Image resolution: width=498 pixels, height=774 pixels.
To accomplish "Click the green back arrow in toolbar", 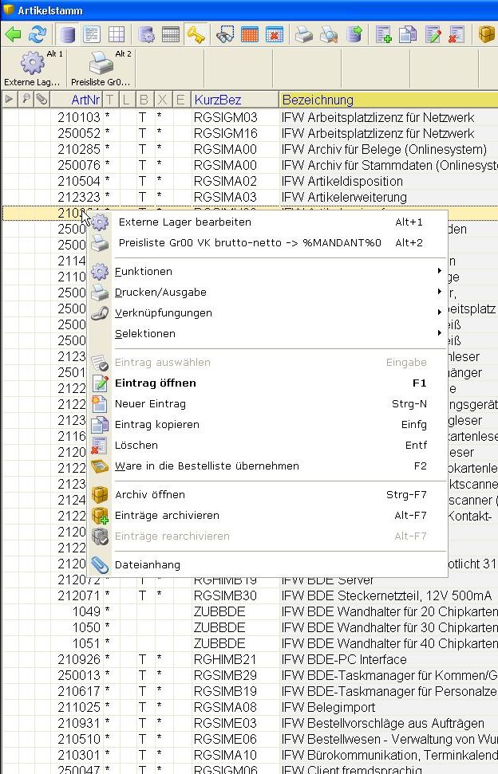I will [x=14, y=34].
